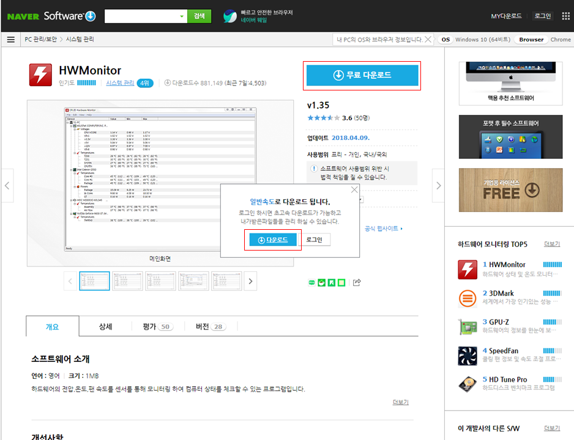
Task: Click the Browser badge
Action: pyautogui.click(x=531, y=40)
